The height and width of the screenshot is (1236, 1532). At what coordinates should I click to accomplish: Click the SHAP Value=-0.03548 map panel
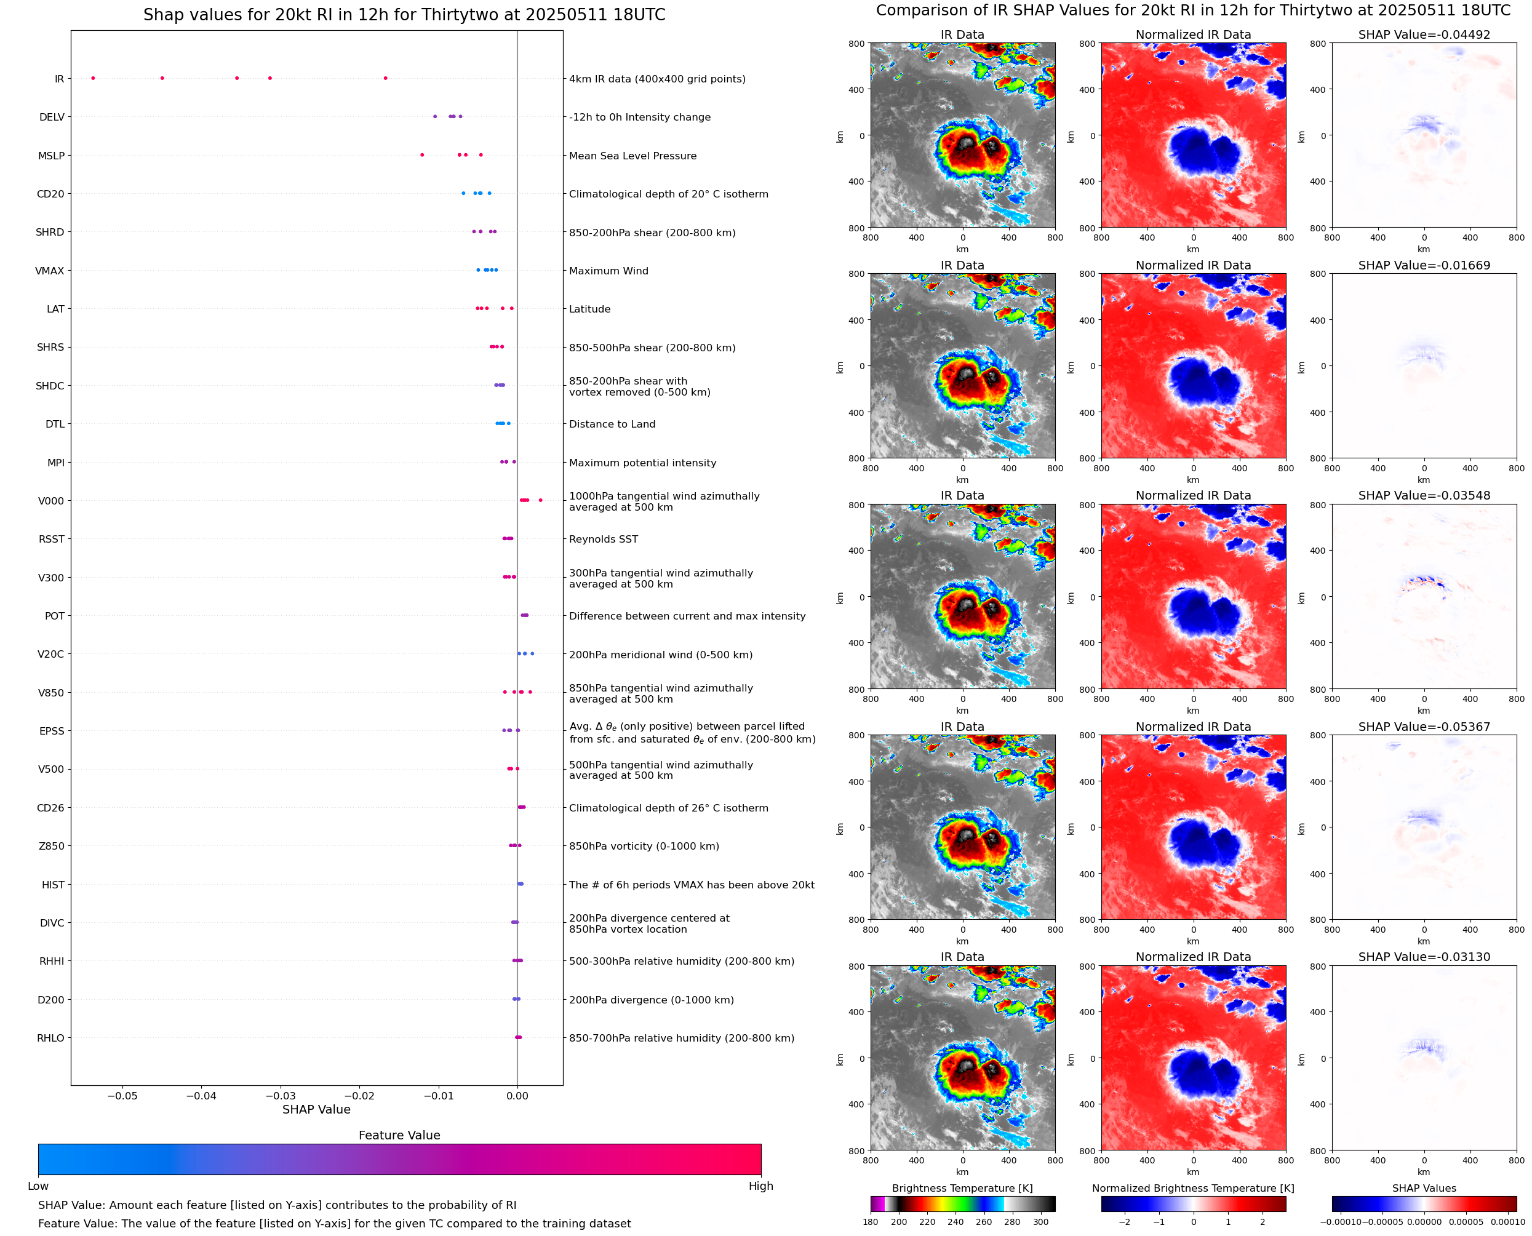pyautogui.click(x=1424, y=597)
